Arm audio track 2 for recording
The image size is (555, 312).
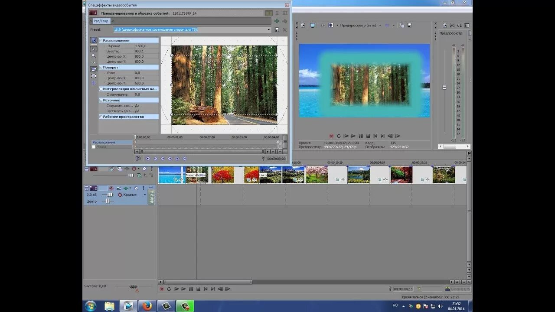[x=111, y=188]
